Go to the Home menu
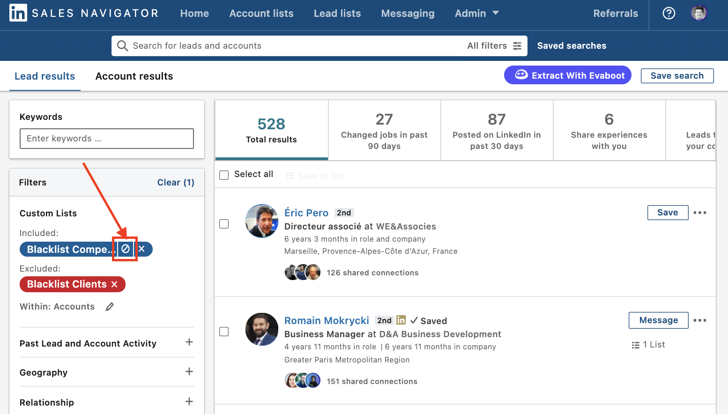The image size is (728, 414). tap(194, 14)
